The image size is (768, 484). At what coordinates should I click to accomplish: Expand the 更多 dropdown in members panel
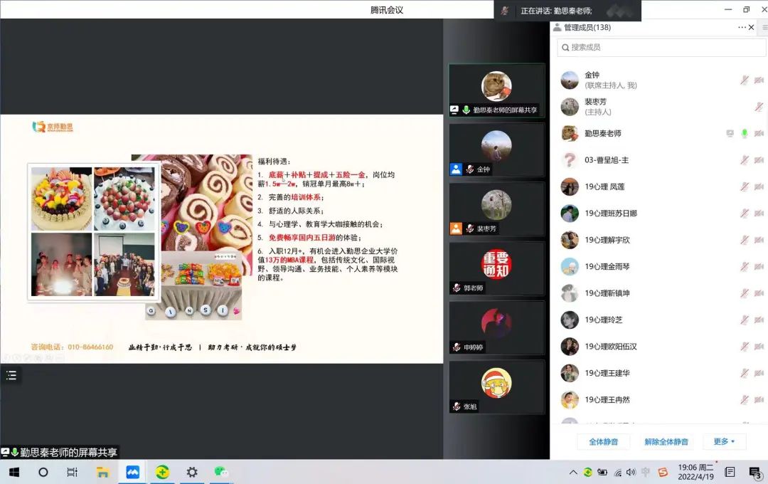click(x=724, y=442)
